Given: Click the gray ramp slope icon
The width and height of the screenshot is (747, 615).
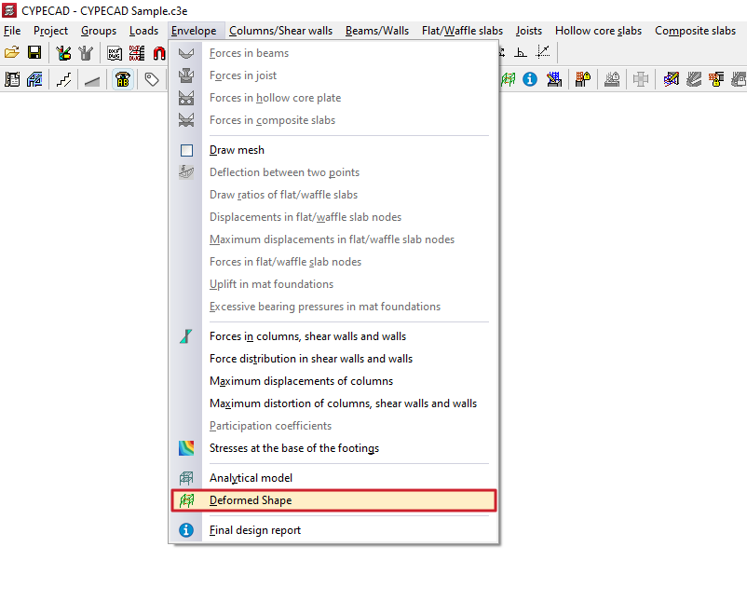Looking at the screenshot, I should [x=91, y=79].
